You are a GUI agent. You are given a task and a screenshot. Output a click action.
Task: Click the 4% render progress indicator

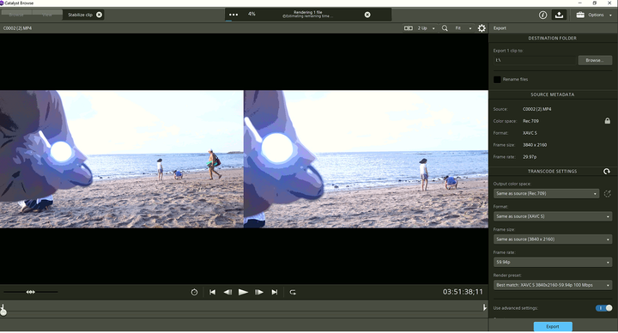pos(251,14)
